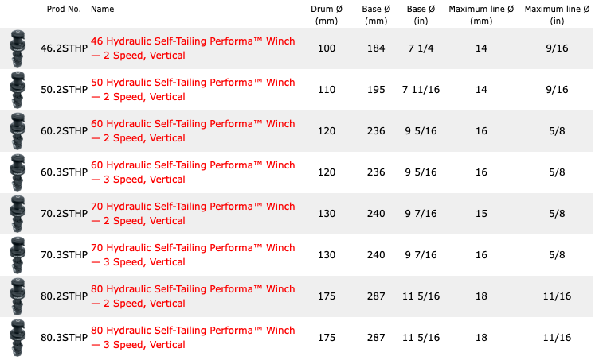Open the 50 Hydraulic Self-Tailing Performa Winch link

[193, 89]
